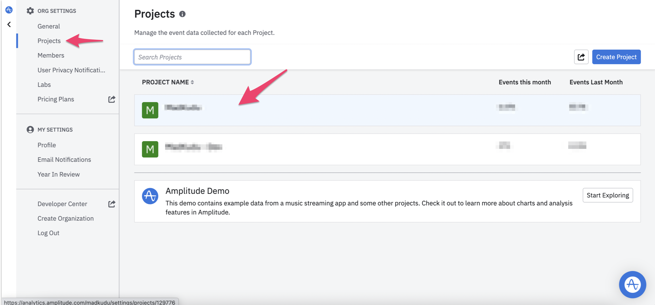This screenshot has width=655, height=305.
Task: Open User Privacy Notifications page
Action: 71,70
